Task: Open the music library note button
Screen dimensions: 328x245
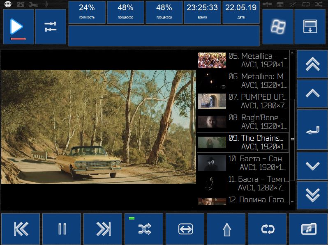Action: point(308,229)
